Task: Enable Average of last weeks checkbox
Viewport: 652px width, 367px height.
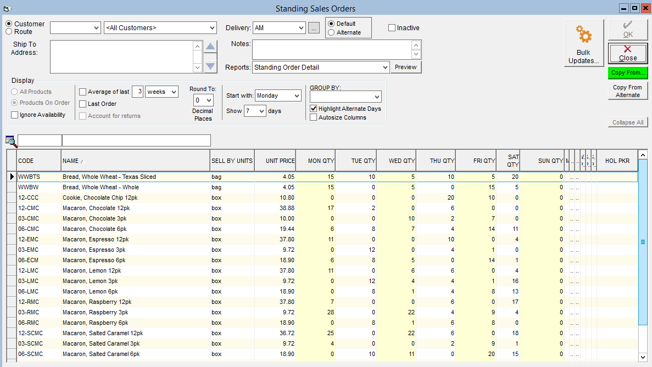Action: [83, 92]
